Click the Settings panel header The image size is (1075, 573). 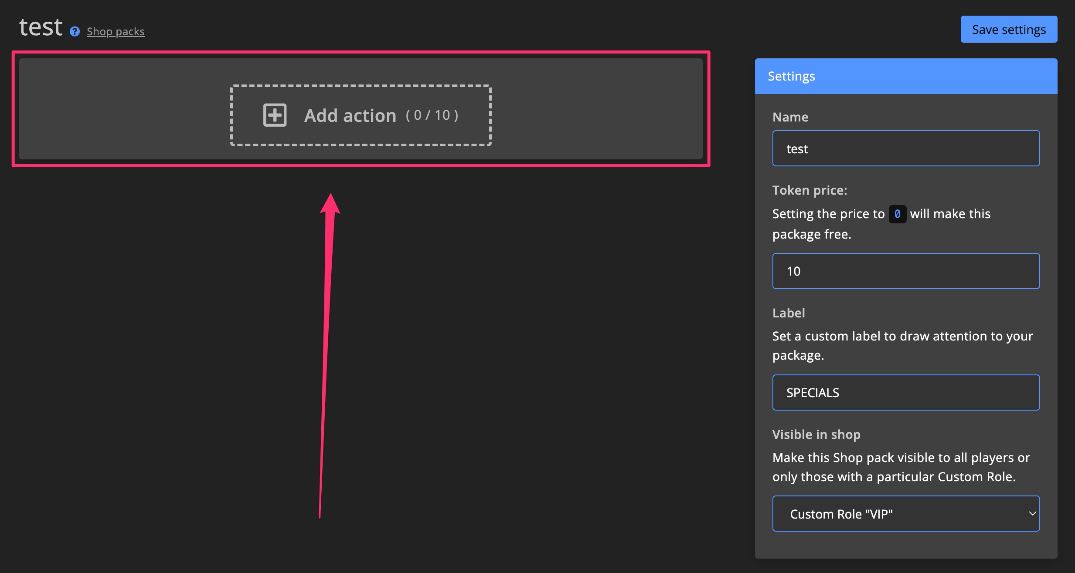[906, 76]
